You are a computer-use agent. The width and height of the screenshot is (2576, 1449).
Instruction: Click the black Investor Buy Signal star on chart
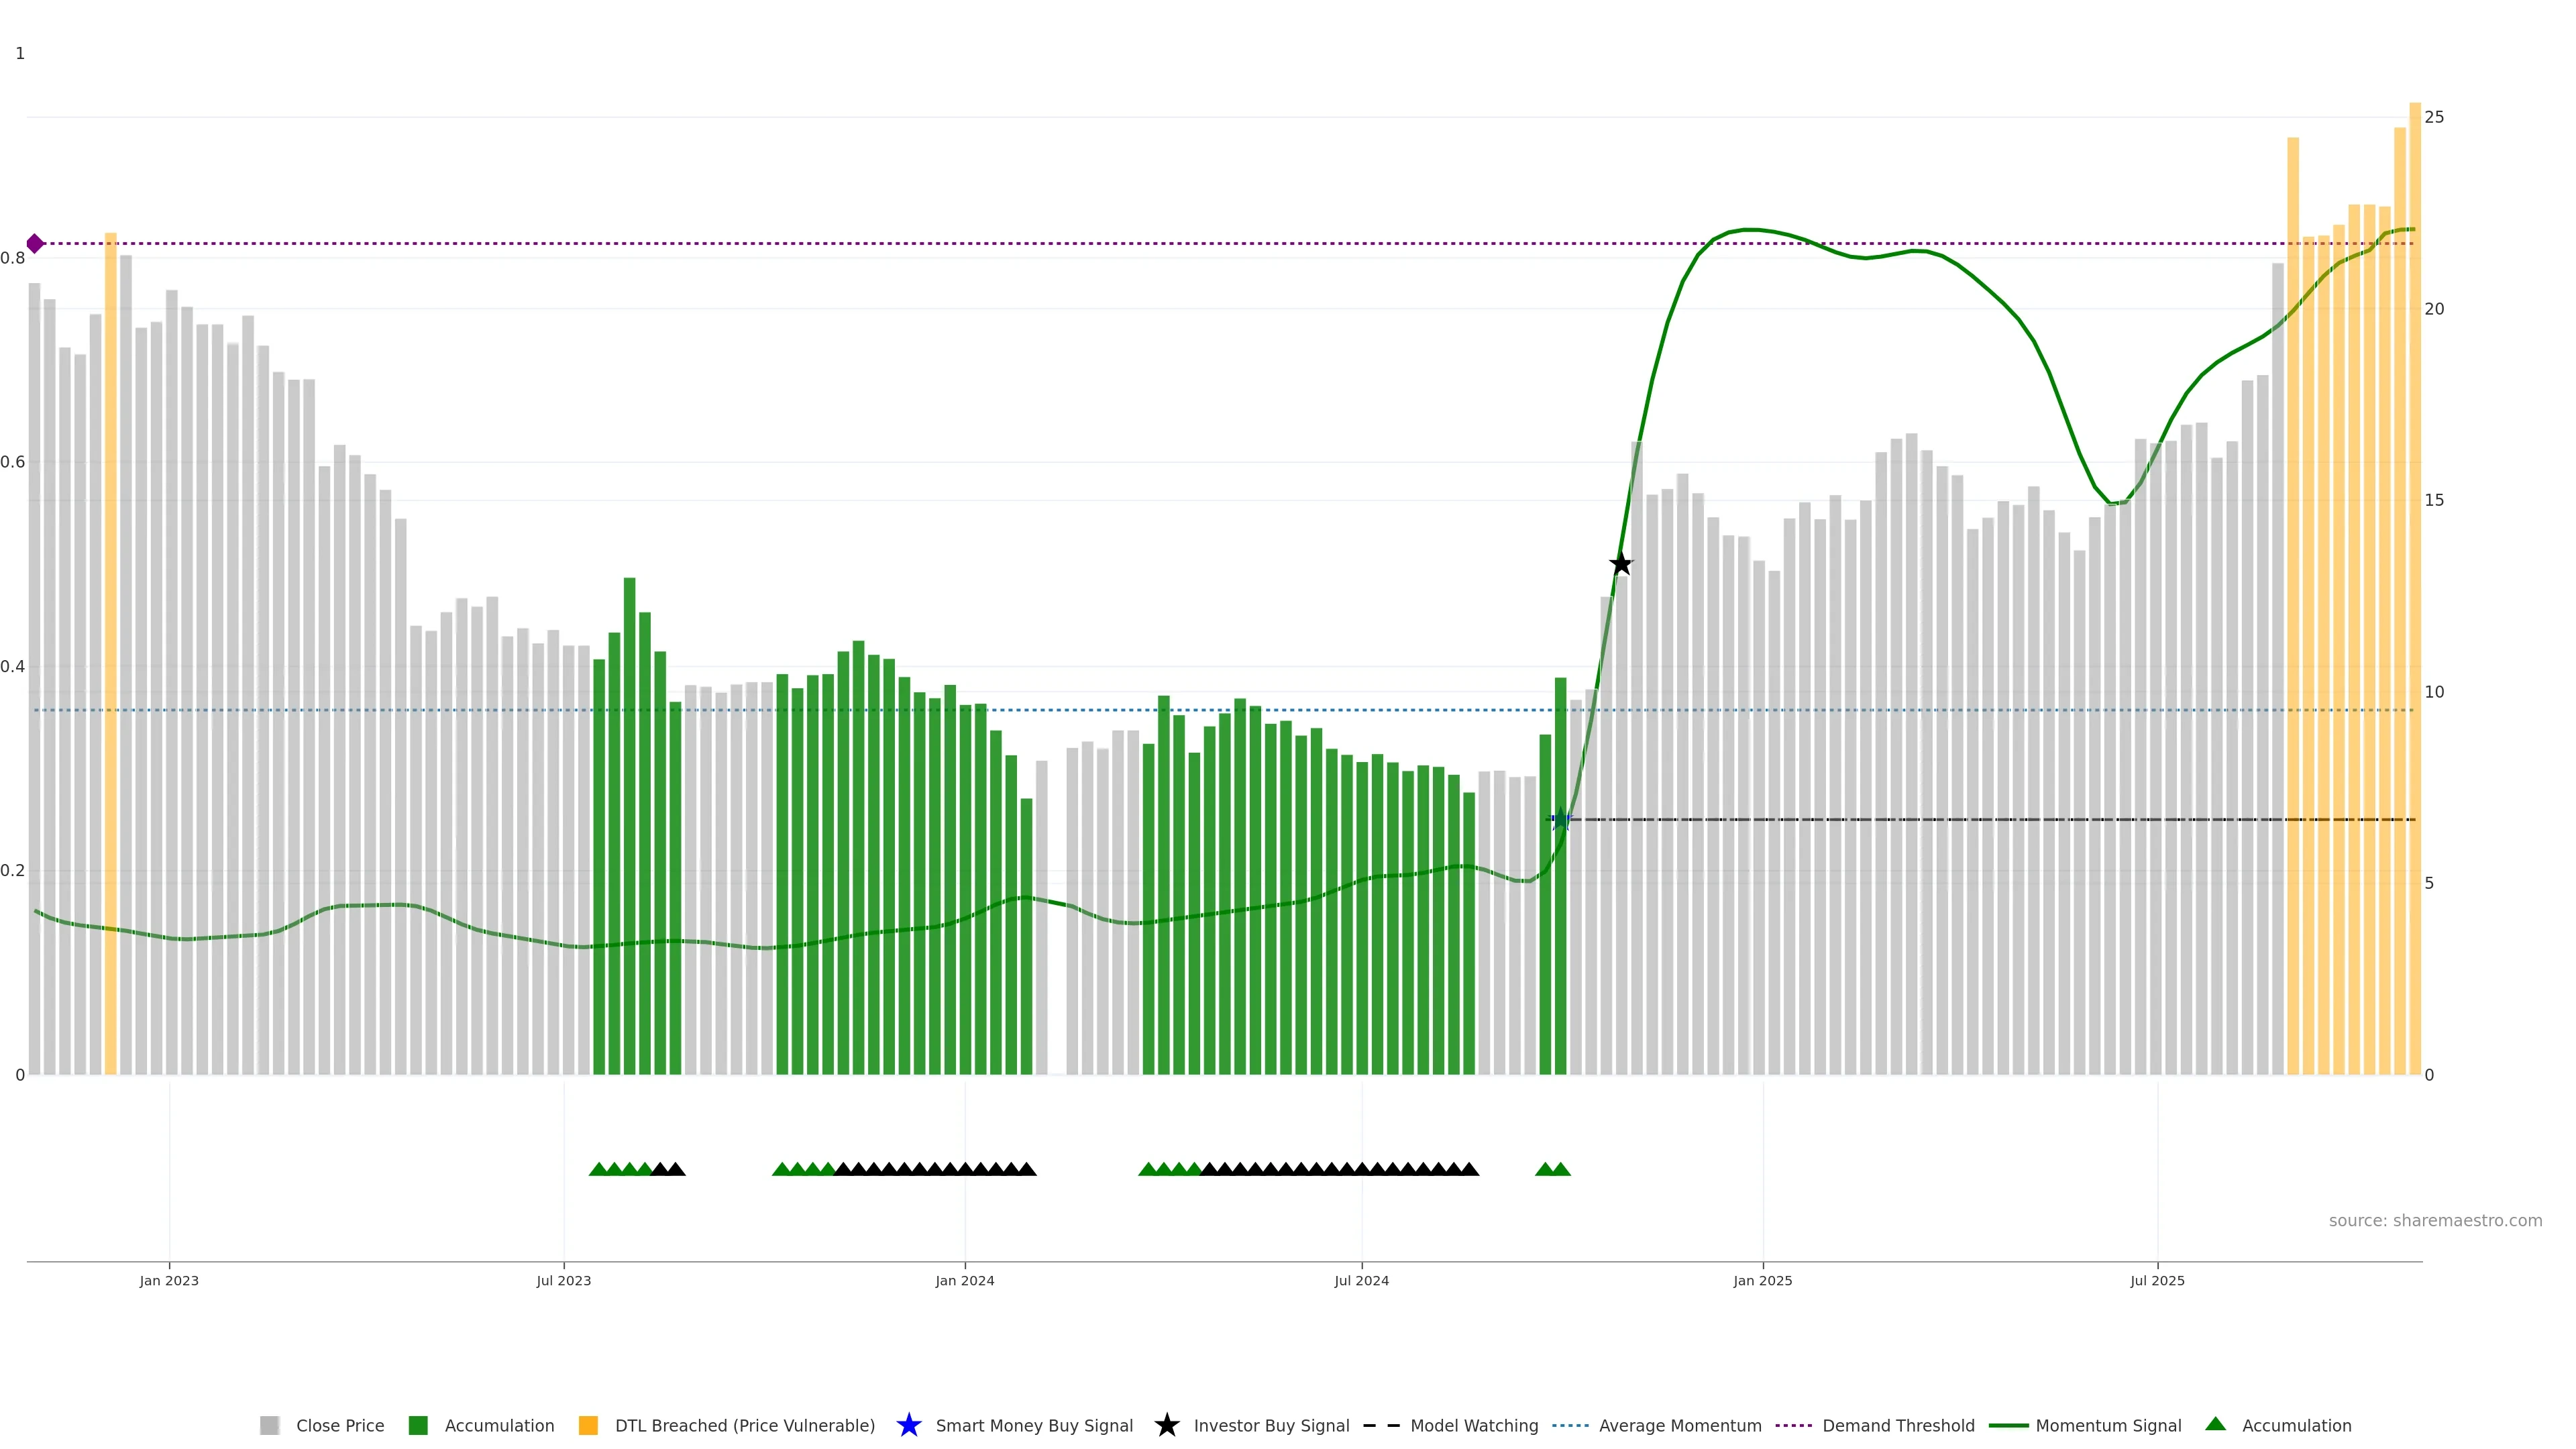(1621, 564)
